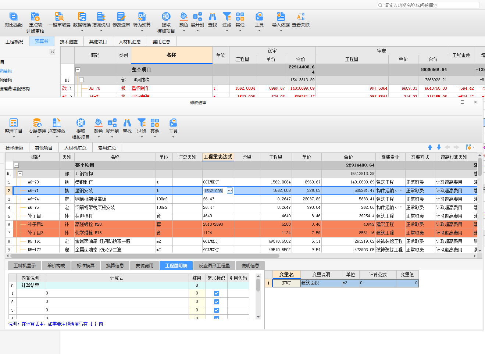Click 查看关联 toolbar icon
Image resolution: width=485 pixels, height=354 pixels.
tap(301, 17)
